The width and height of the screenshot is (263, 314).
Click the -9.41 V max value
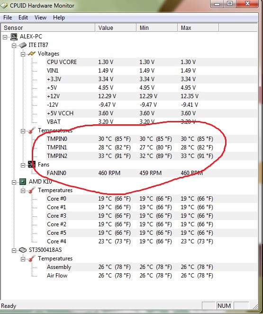pyautogui.click(x=190, y=105)
